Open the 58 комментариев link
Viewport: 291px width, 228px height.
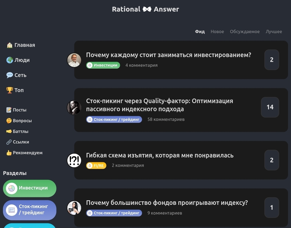pos(166,119)
